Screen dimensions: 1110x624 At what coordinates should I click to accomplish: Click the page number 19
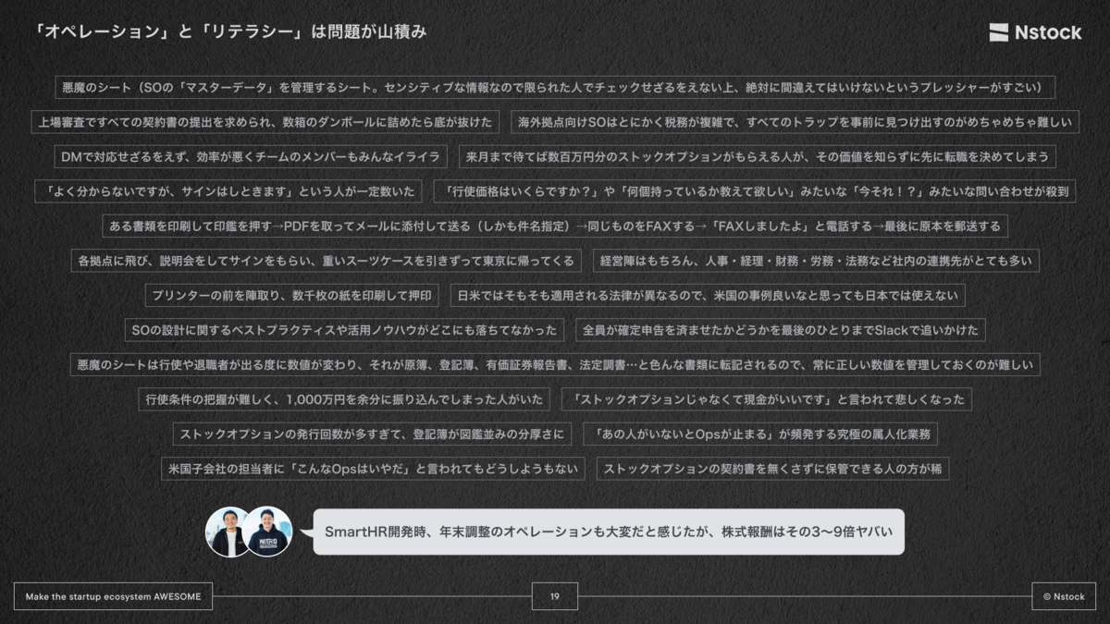(x=555, y=596)
